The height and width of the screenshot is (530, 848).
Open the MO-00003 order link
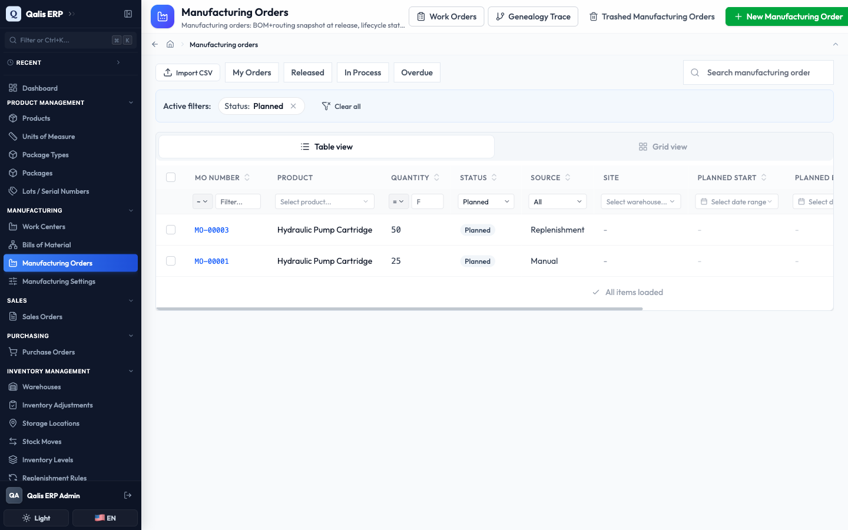tap(211, 230)
